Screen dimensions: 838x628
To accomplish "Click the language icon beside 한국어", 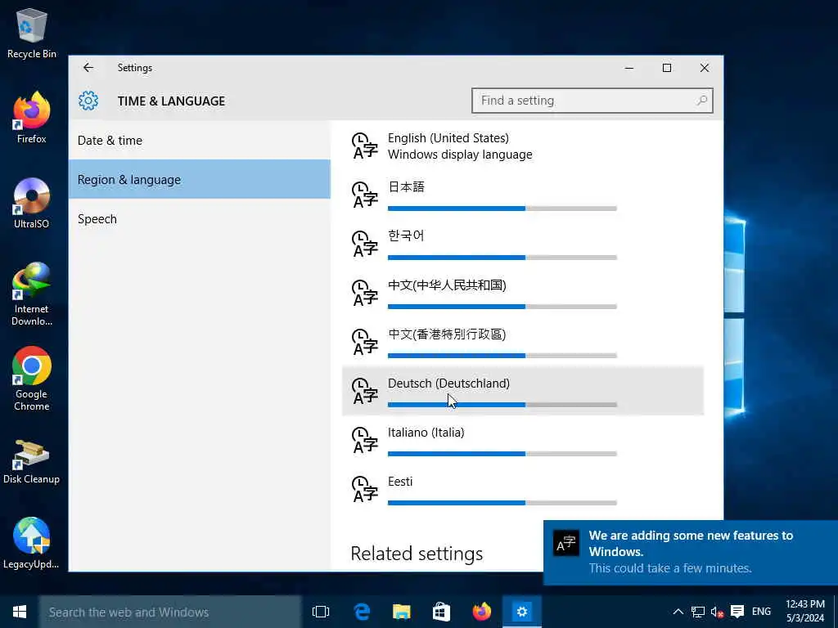I will [364, 244].
